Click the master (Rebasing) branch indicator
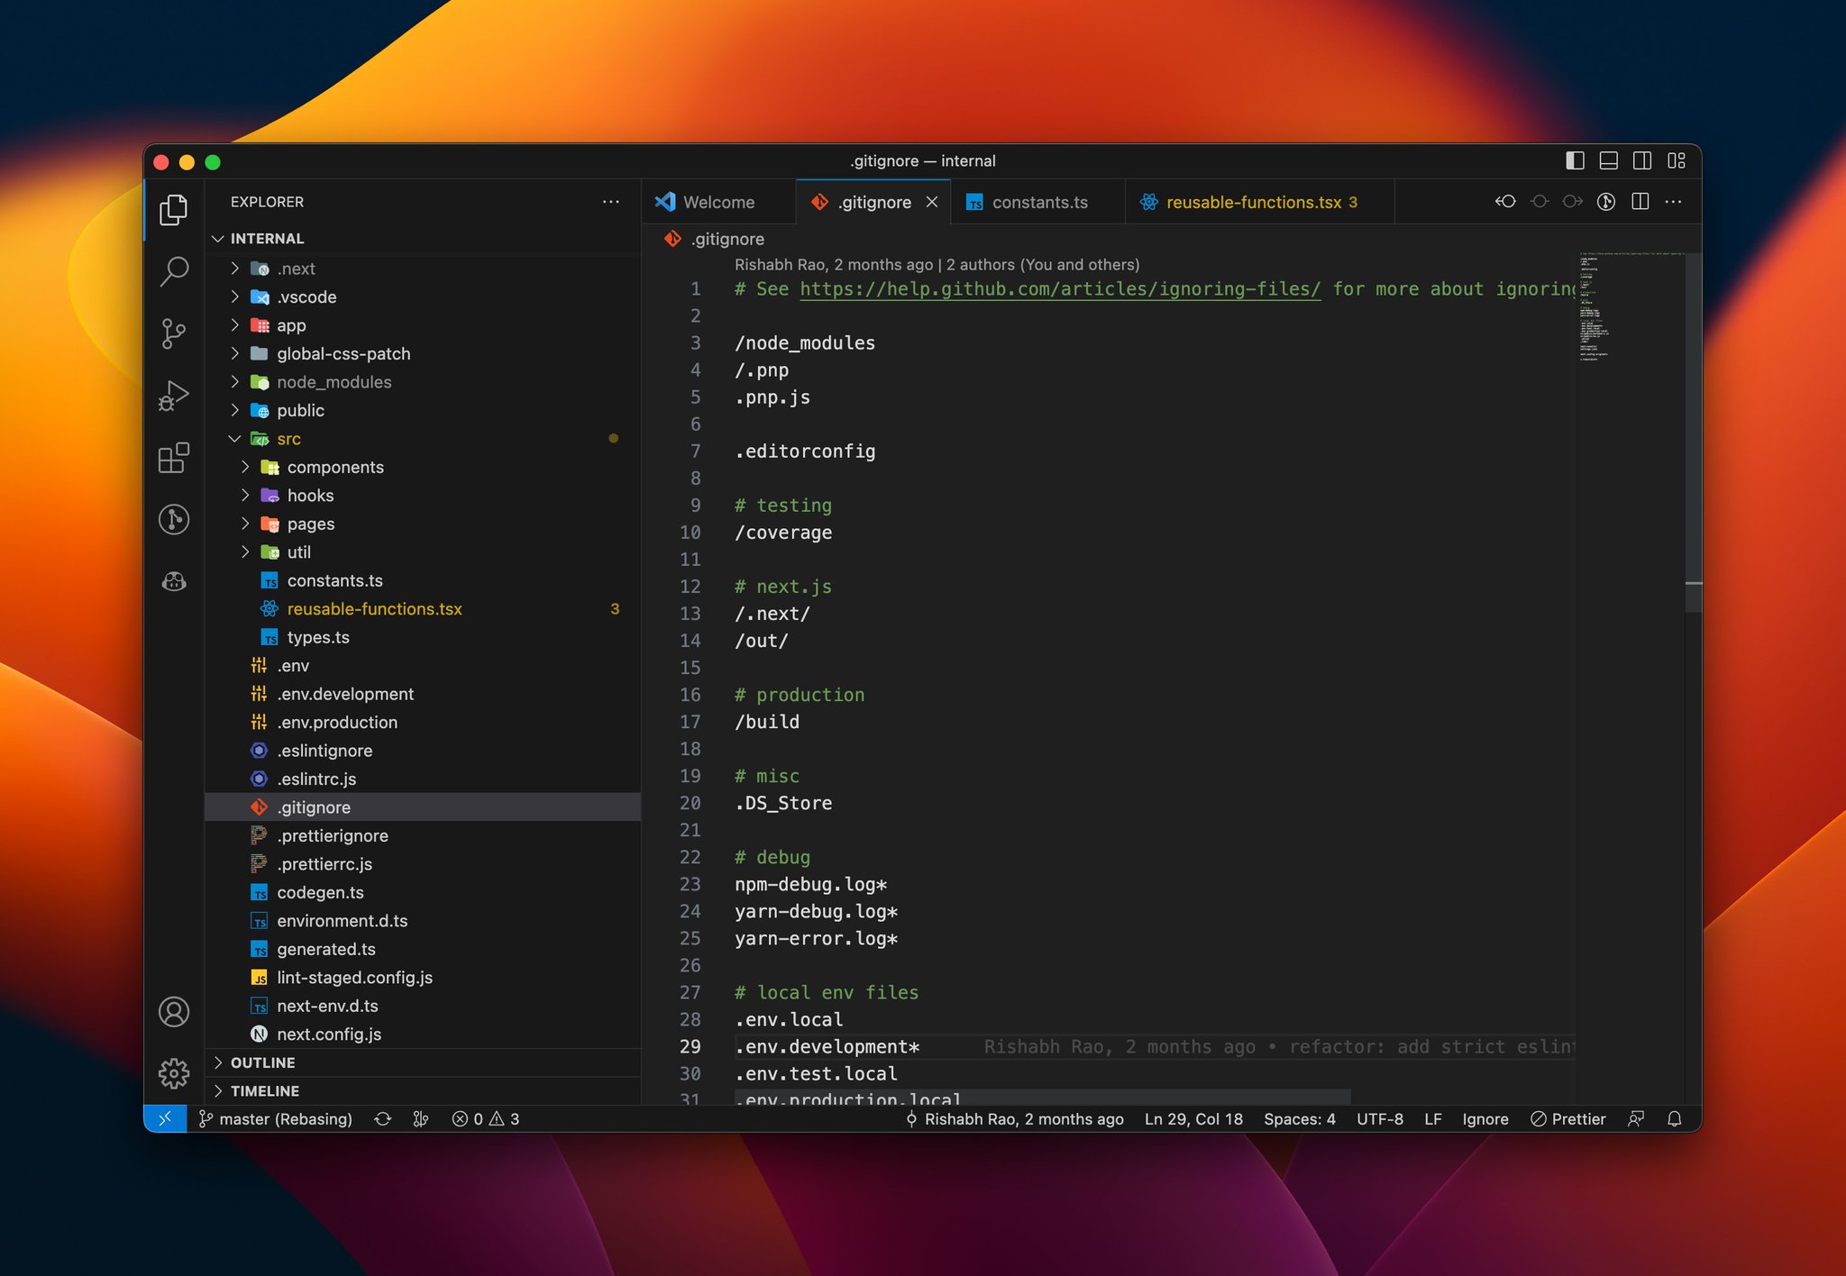Image resolution: width=1846 pixels, height=1276 pixels. coord(275,1118)
